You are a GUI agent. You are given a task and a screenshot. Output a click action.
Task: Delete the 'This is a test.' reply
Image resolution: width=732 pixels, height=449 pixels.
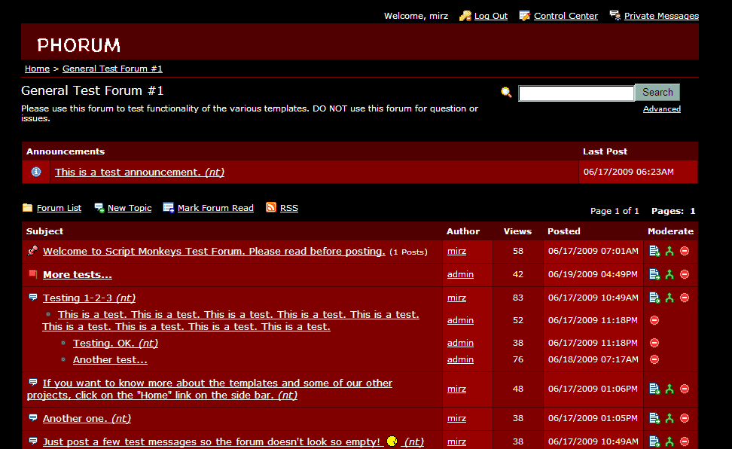[654, 320]
